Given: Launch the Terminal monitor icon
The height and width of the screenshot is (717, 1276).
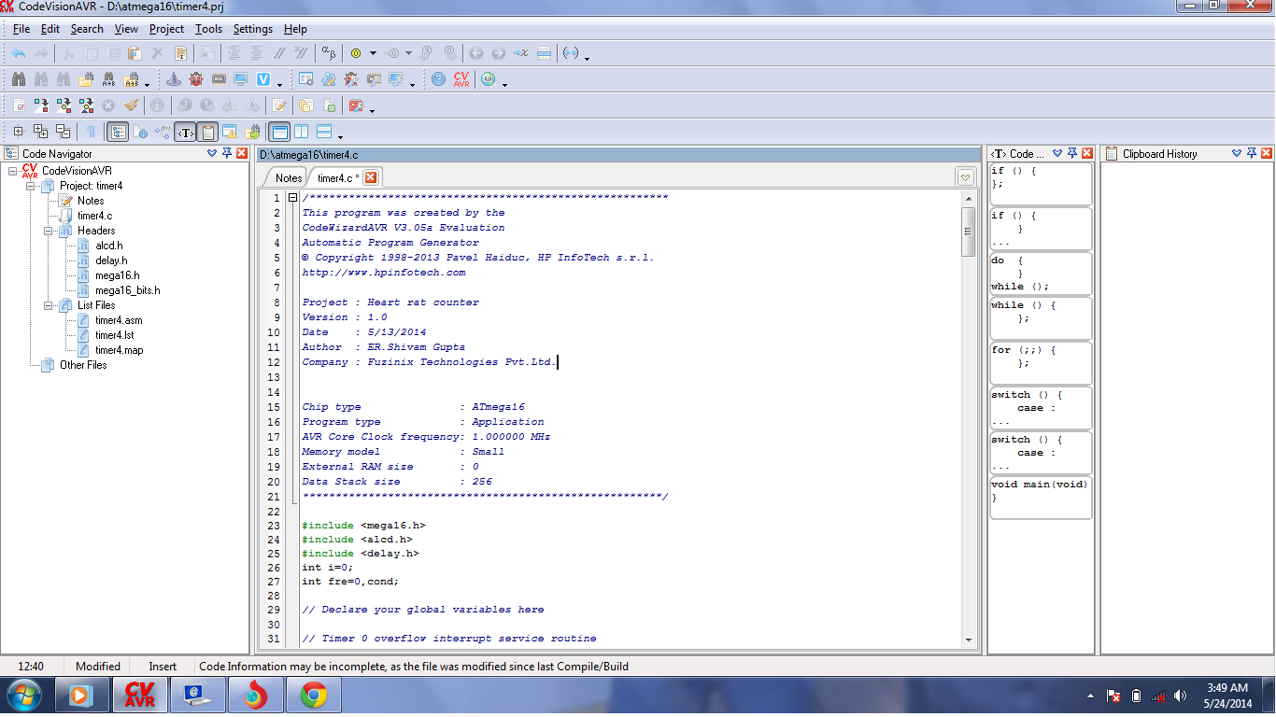Looking at the screenshot, I should click(x=240, y=78).
